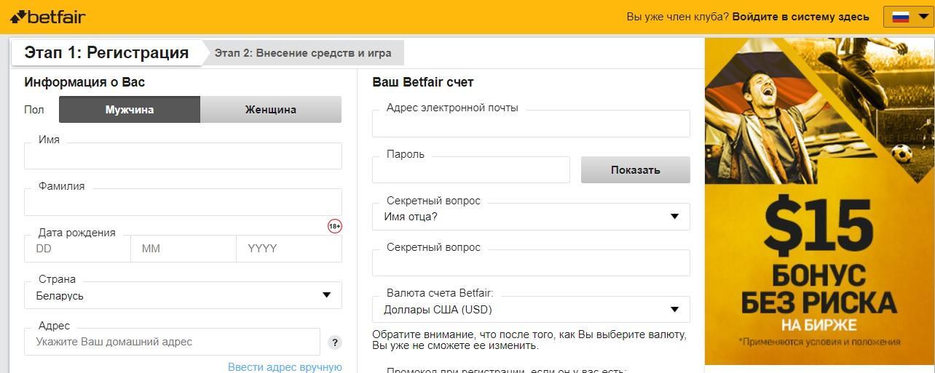
Task: Select the Мужчина gender option
Action: 129,110
